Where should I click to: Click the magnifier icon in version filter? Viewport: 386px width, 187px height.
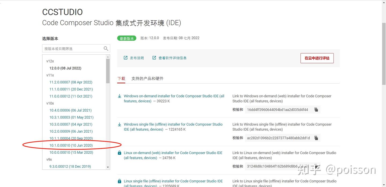[x=106, y=48]
